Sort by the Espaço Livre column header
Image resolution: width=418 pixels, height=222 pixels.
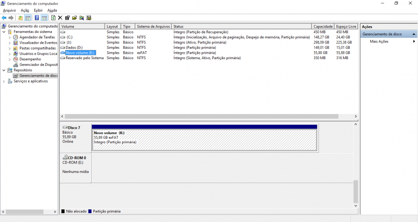pyautogui.click(x=346, y=26)
